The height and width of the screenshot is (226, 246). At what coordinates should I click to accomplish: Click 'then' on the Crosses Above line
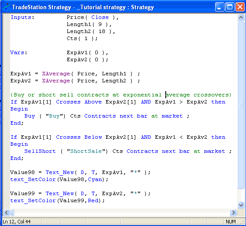218,102
